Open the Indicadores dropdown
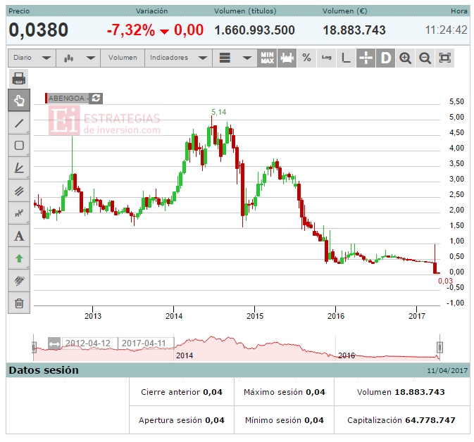 [178, 58]
